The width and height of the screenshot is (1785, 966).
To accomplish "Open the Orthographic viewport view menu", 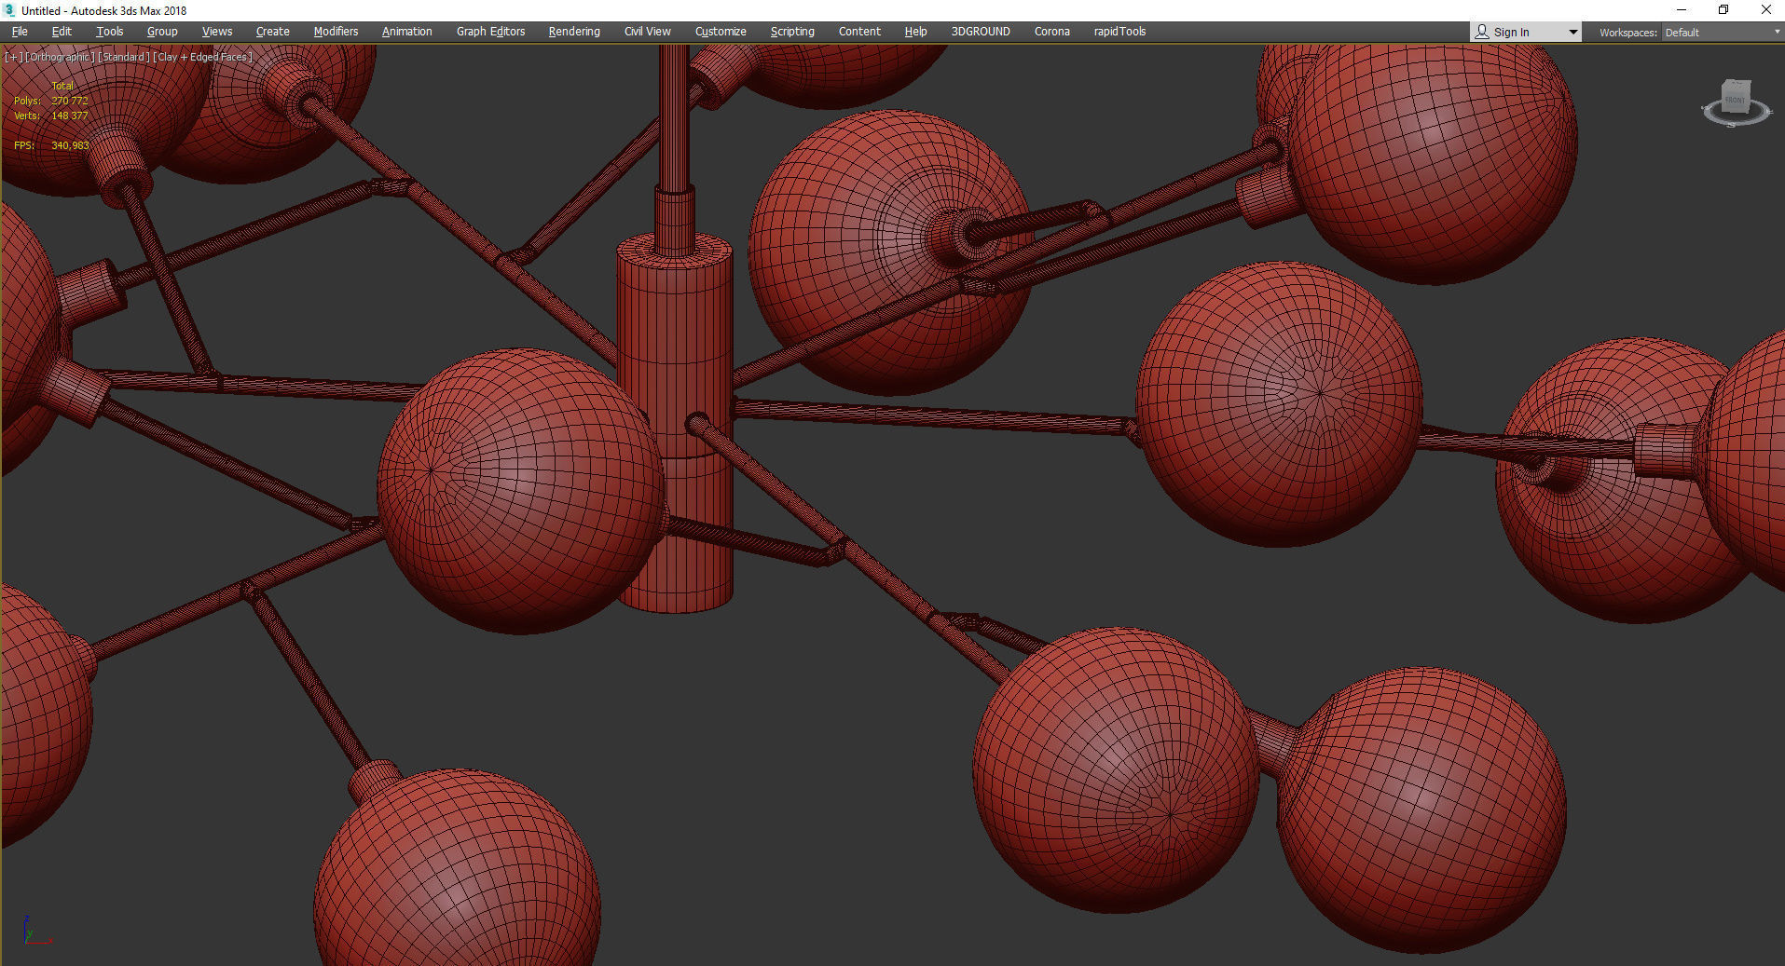I will 60,57.
